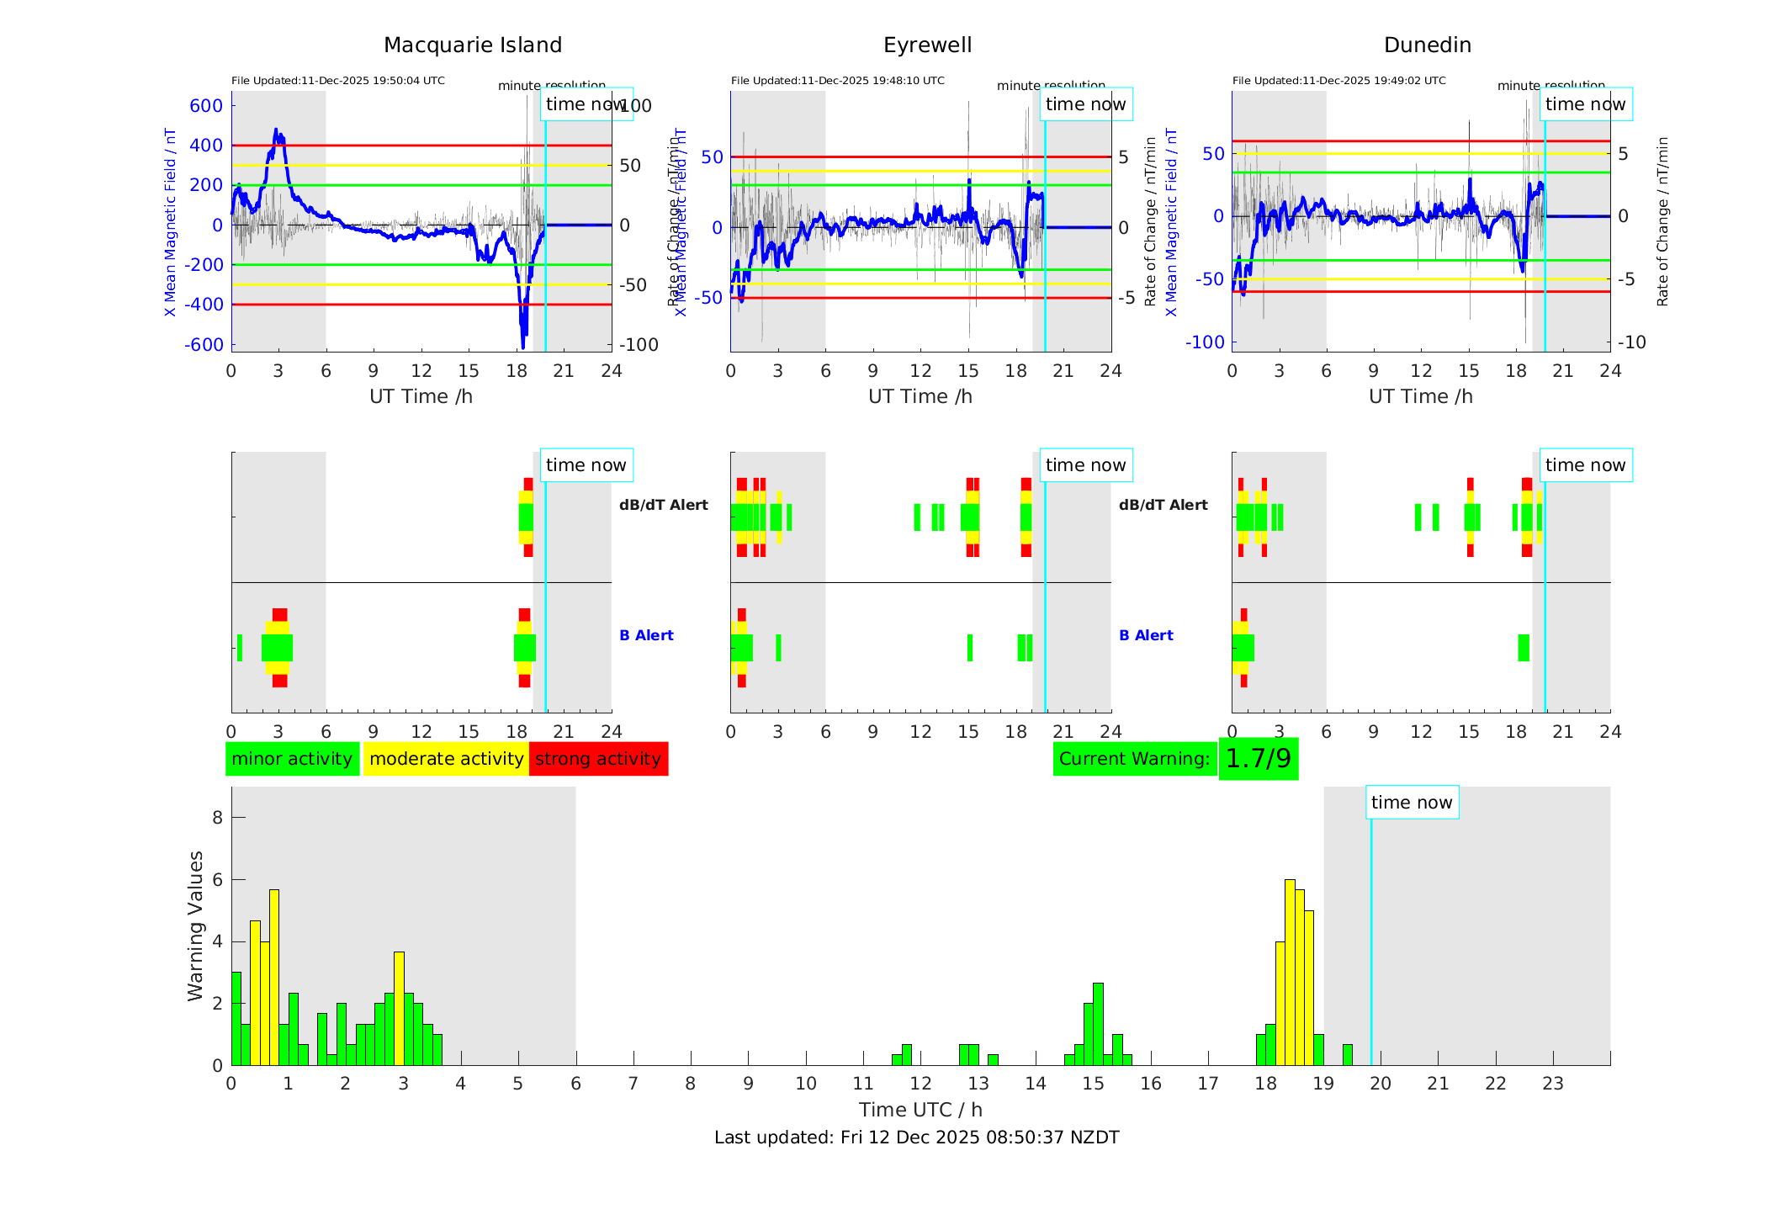Viewport: 1781px width, 1209px height.
Task: Click the Macquarie Island chart title
Action: coord(472,45)
